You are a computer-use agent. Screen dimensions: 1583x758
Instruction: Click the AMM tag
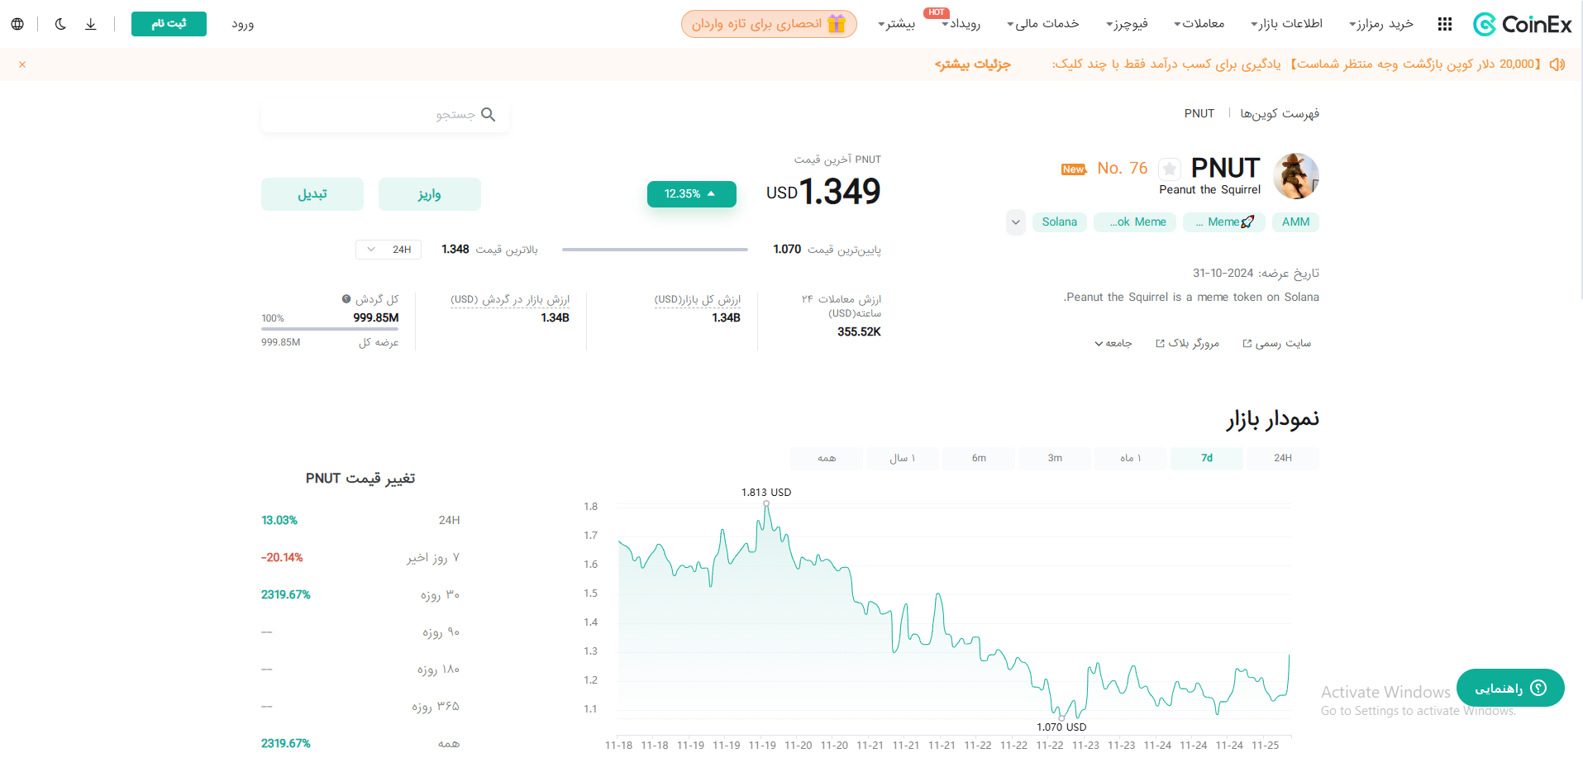coord(1295,222)
